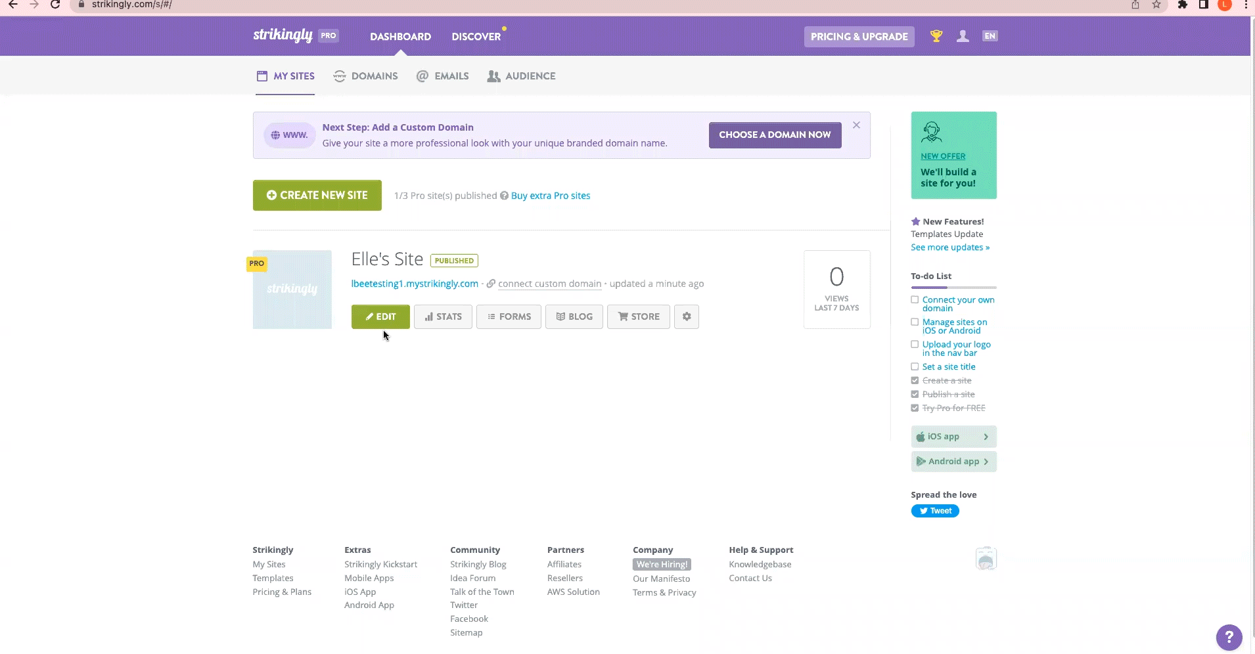Screen dimensions: 1255x654
Task: Click the link icon before connect custom domain
Action: [491, 284]
